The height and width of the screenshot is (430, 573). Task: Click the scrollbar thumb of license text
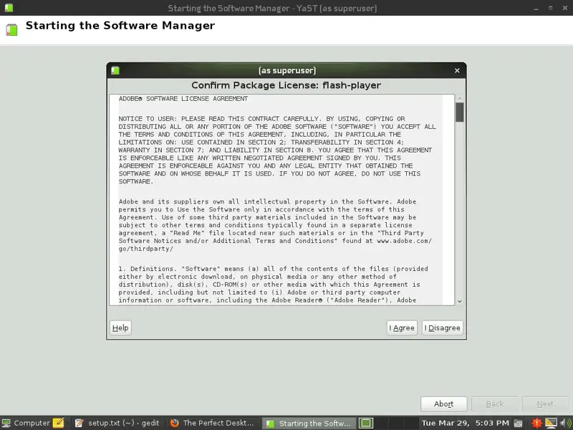pos(460,112)
